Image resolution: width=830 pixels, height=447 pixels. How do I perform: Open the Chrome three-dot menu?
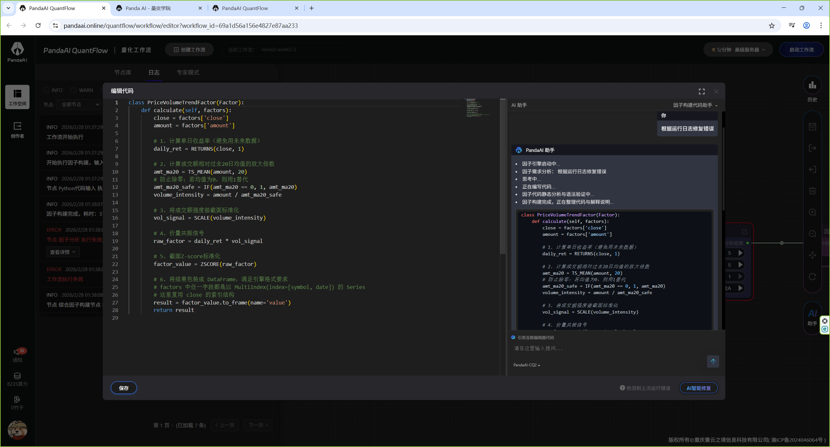coord(821,26)
